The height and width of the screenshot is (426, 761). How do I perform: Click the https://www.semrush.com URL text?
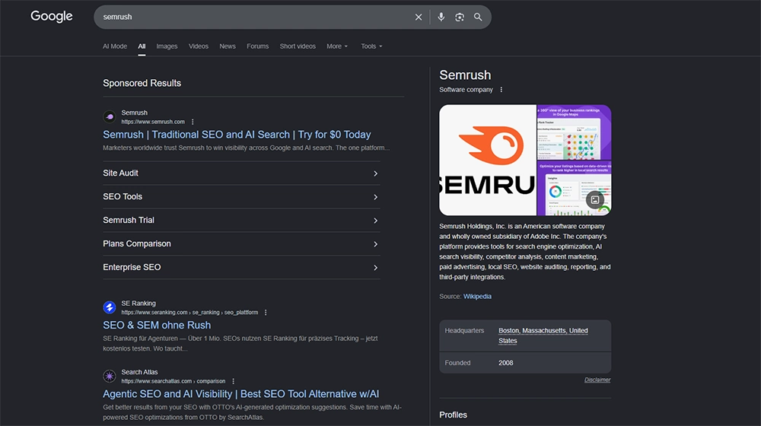point(153,122)
